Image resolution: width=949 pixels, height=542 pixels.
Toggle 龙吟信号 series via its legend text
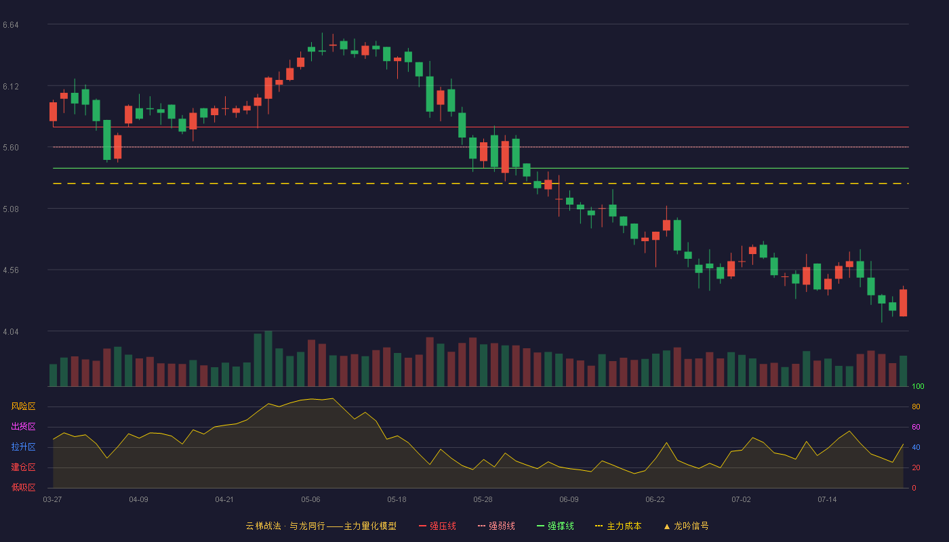(691, 526)
